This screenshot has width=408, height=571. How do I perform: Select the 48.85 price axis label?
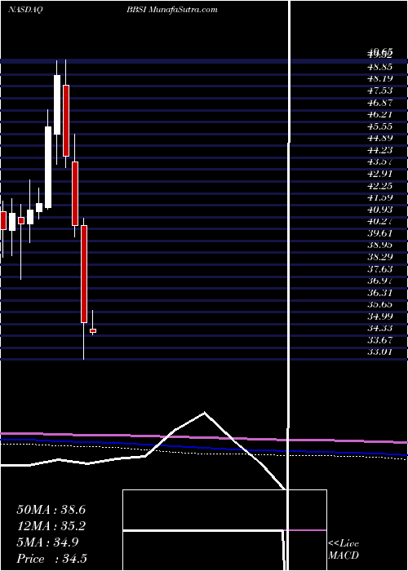coord(379,67)
